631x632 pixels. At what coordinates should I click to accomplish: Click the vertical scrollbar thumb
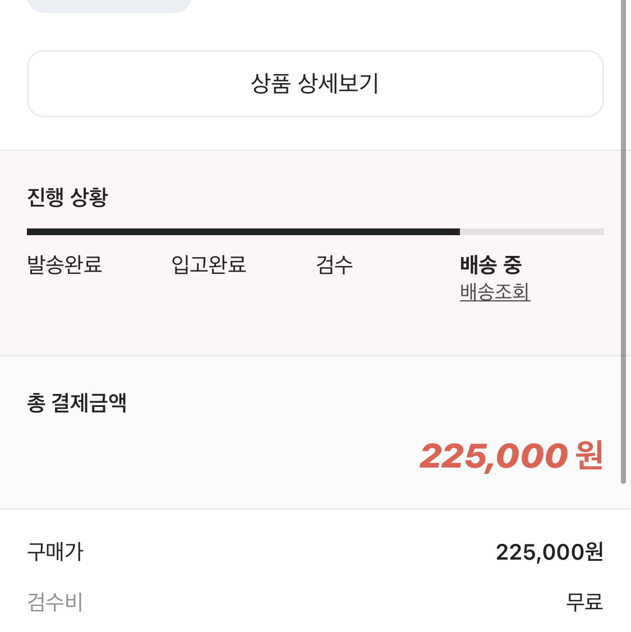click(x=623, y=242)
